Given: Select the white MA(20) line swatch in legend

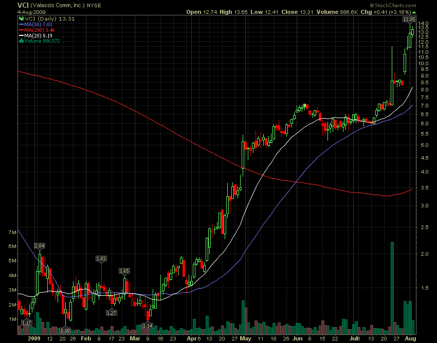Looking at the screenshot, I should pos(21,35).
